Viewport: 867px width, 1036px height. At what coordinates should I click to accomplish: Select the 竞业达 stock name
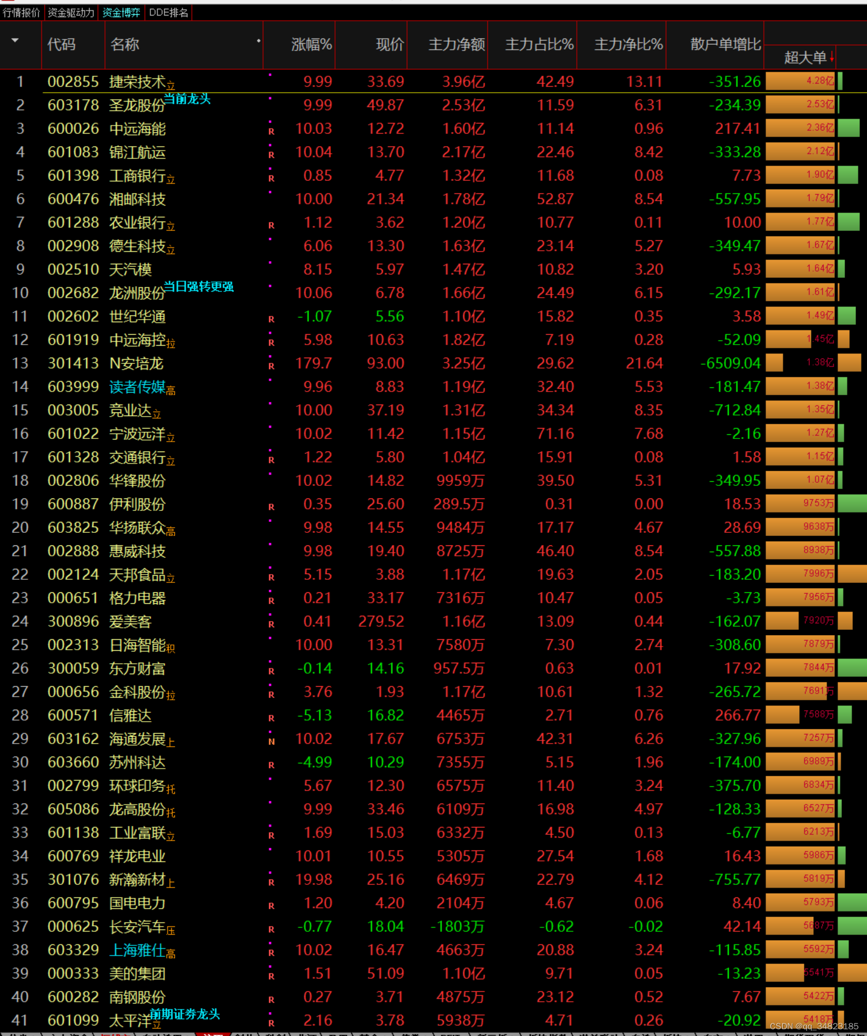130,410
